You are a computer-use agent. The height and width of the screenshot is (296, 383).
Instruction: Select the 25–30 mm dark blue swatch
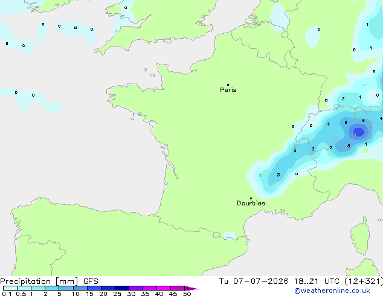click(x=121, y=288)
